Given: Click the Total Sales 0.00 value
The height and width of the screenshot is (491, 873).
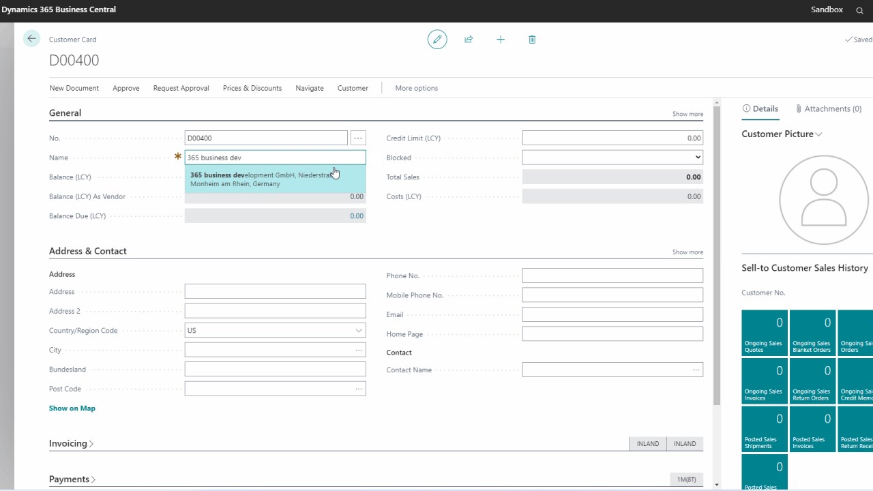Looking at the screenshot, I should [694, 177].
